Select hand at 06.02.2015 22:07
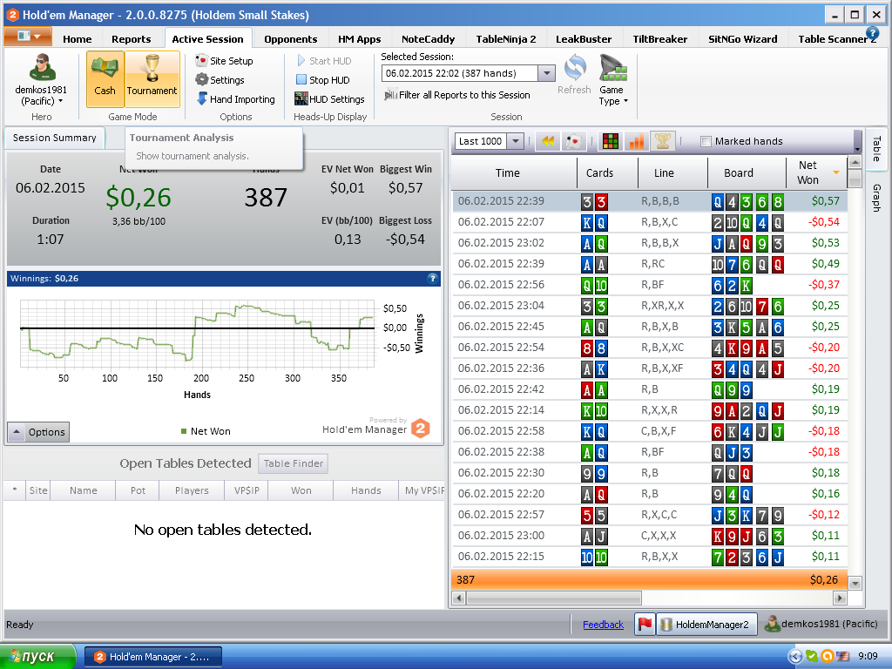The height and width of the screenshot is (669, 892). 650,222
